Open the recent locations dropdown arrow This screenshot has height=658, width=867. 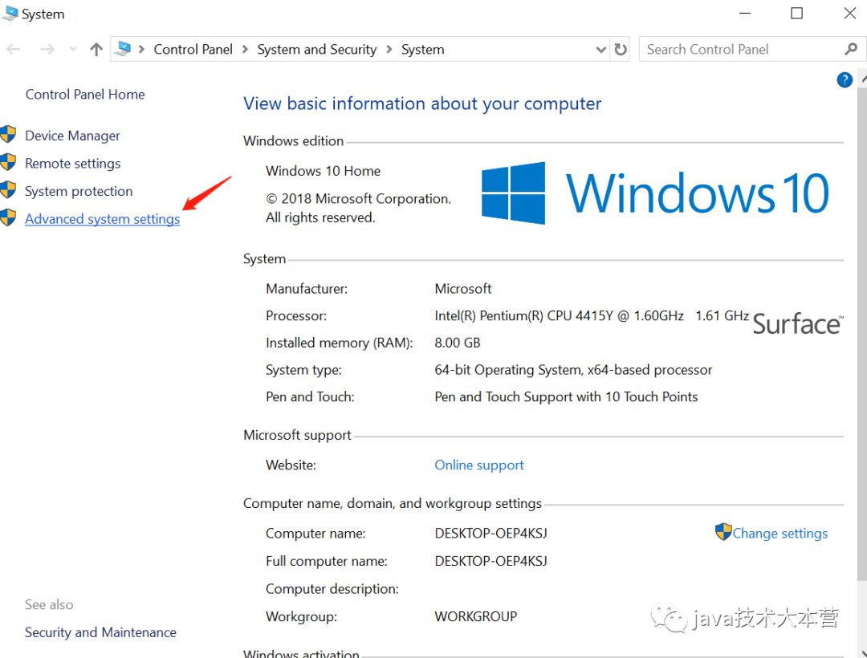click(x=73, y=50)
